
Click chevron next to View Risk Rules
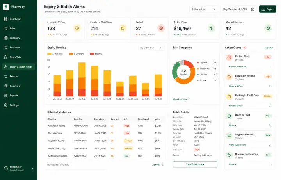pos(190,99)
